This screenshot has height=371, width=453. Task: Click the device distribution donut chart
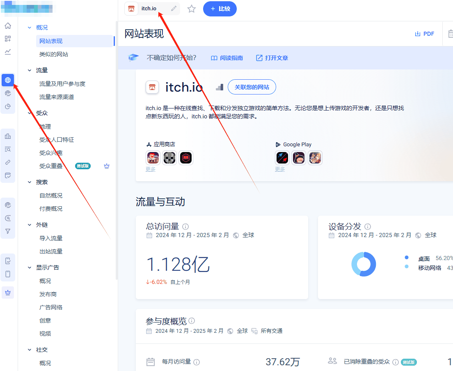[364, 264]
